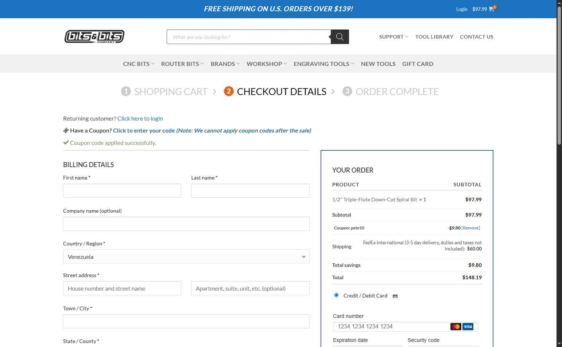562x347 pixels.
Task: Click 'Click to enter your code' link
Action: pyautogui.click(x=144, y=130)
